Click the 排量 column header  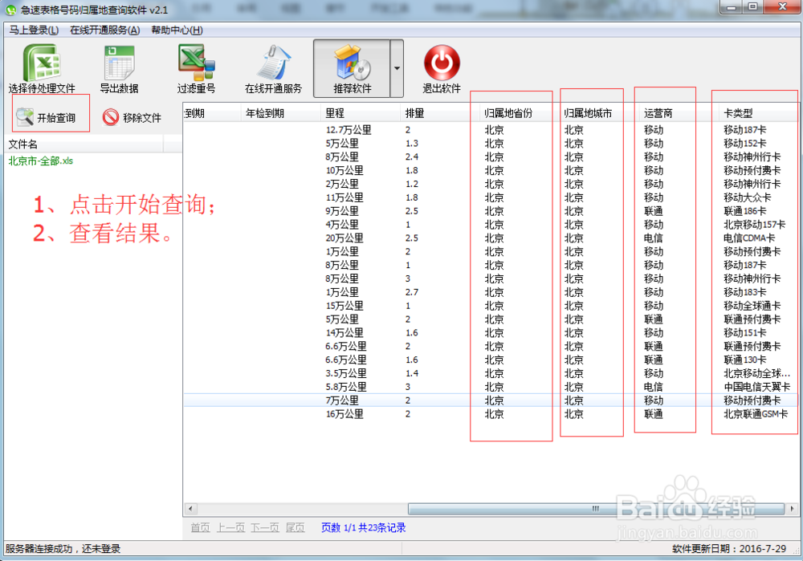(439, 113)
